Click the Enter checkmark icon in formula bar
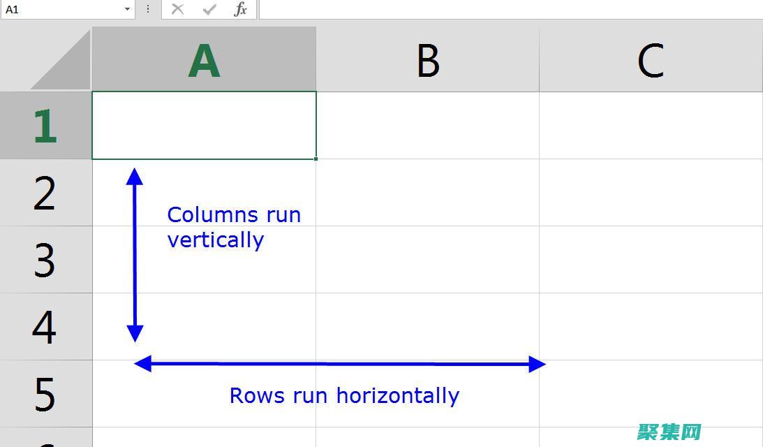The height and width of the screenshot is (447, 763). tap(209, 9)
